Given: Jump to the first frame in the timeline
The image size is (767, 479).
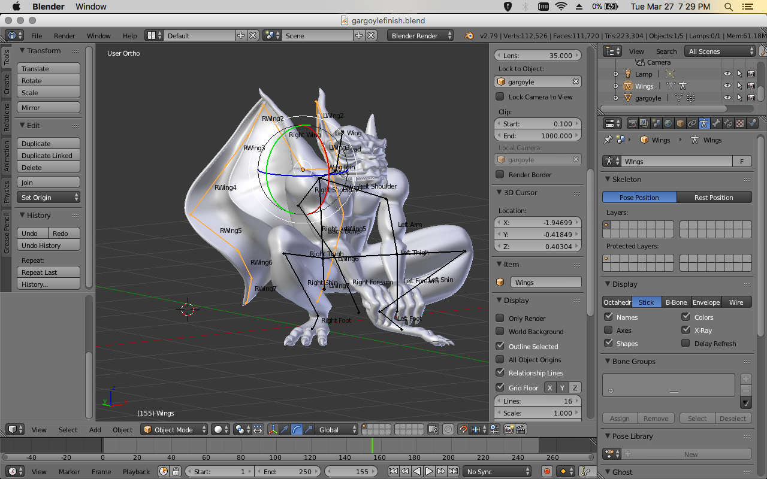Looking at the screenshot, I should click(x=393, y=471).
